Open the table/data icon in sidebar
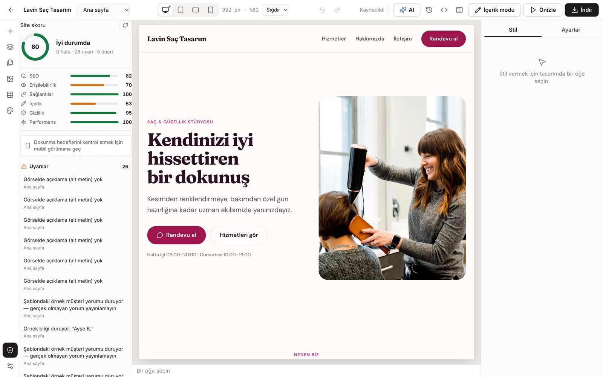This screenshot has height=377, width=603. [10, 95]
